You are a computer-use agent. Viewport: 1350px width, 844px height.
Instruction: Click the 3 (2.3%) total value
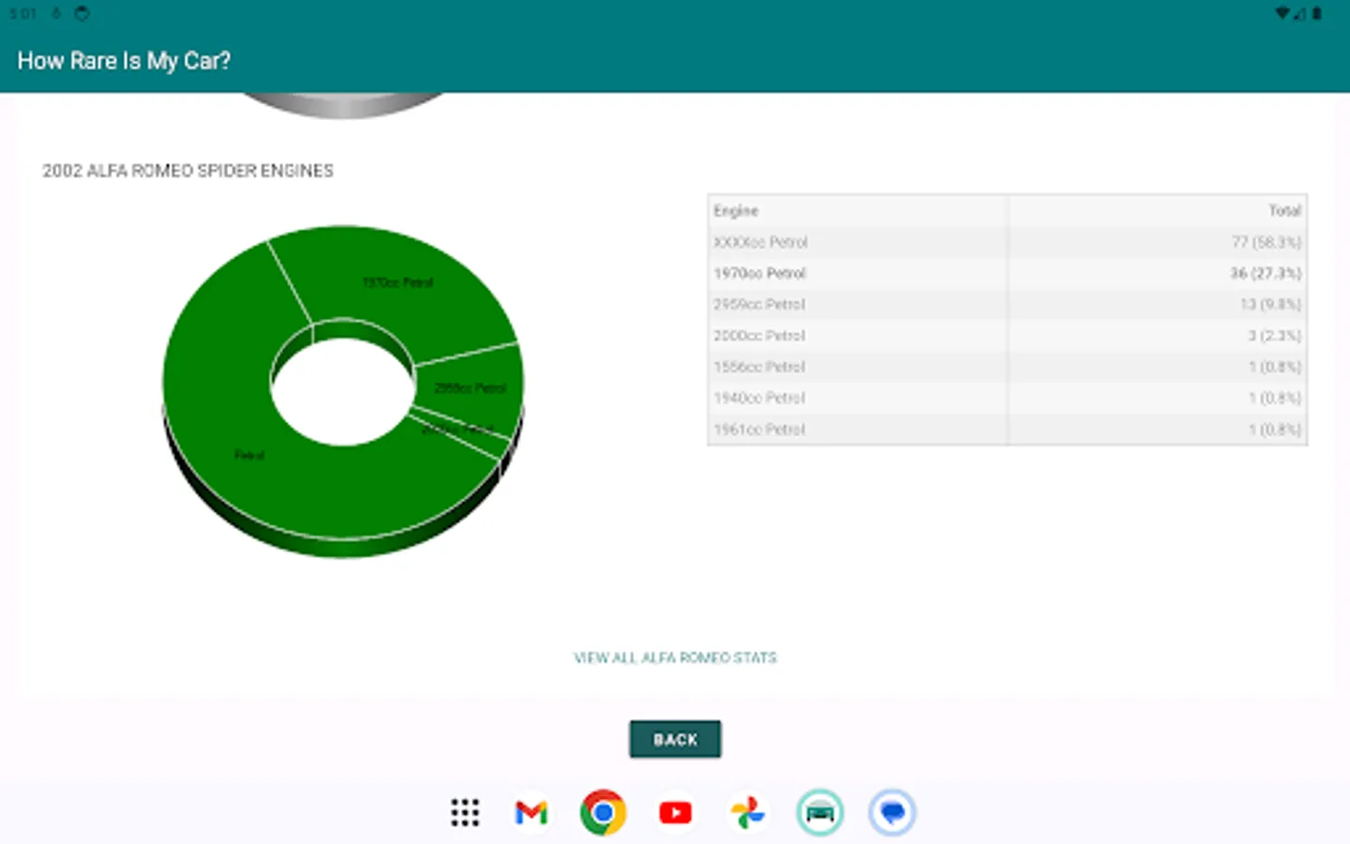(x=1274, y=336)
